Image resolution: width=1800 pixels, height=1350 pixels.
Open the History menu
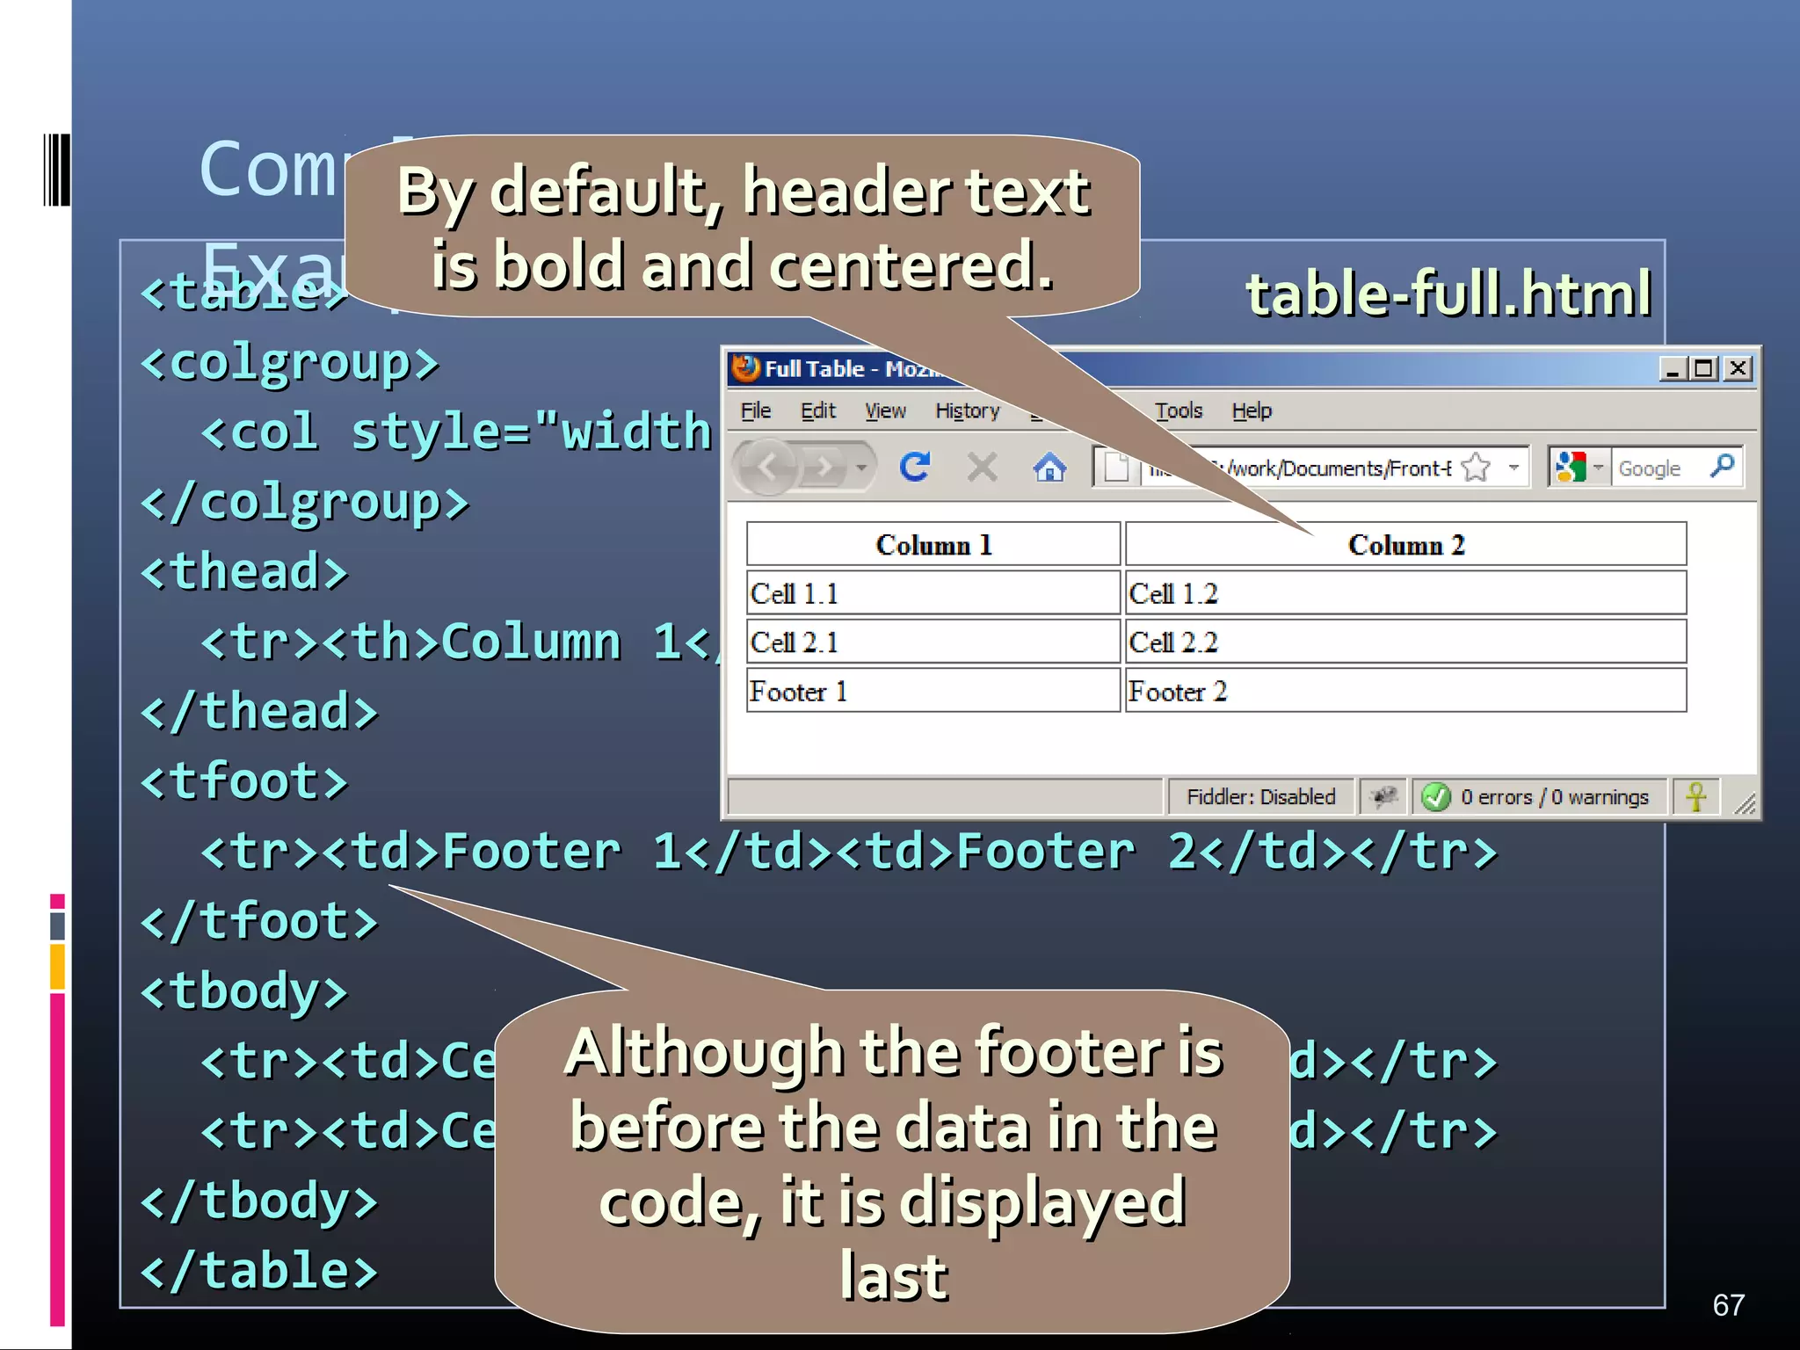click(967, 410)
